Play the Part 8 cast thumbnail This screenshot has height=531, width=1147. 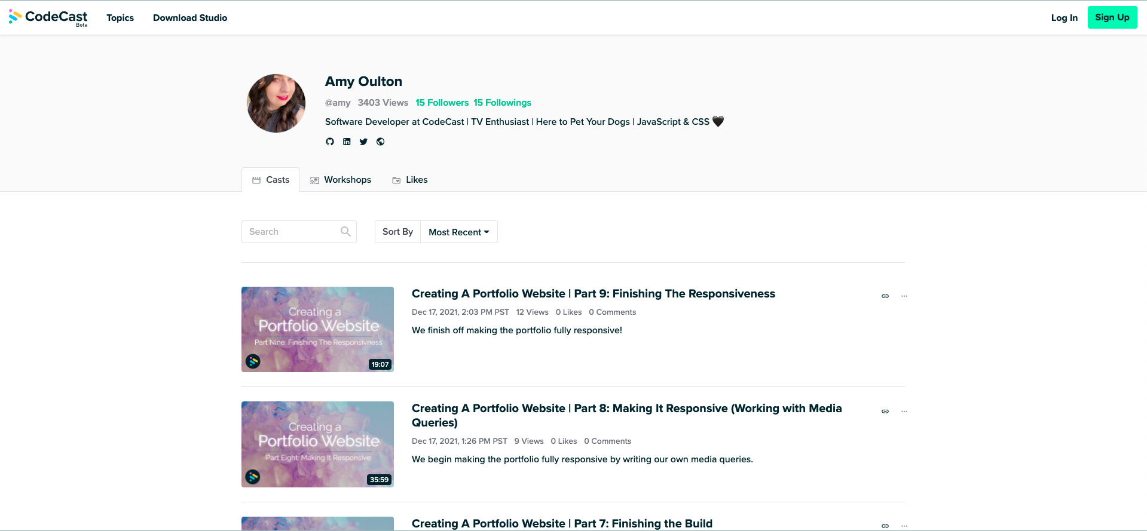317,444
